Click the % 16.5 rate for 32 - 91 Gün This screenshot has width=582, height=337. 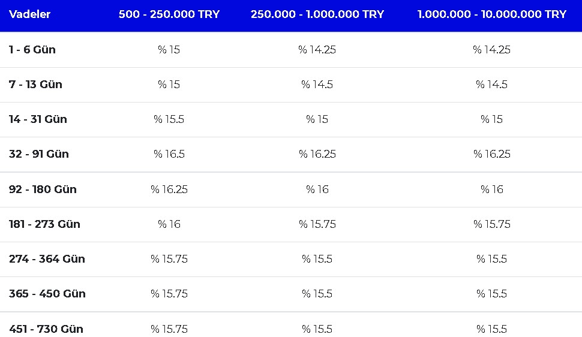(169, 154)
